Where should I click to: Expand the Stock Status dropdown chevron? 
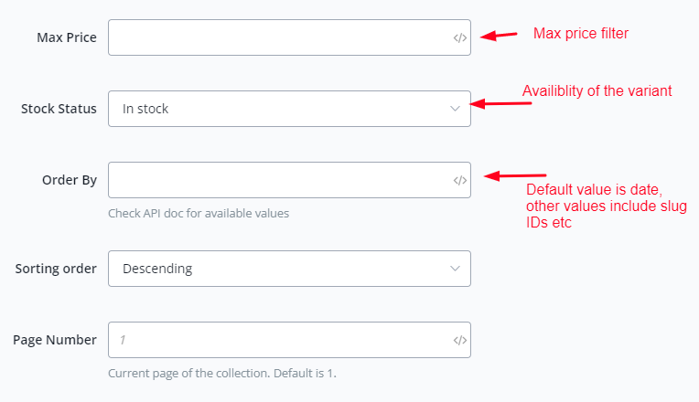click(x=456, y=109)
